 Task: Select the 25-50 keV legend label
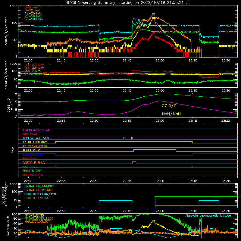[33, 16]
